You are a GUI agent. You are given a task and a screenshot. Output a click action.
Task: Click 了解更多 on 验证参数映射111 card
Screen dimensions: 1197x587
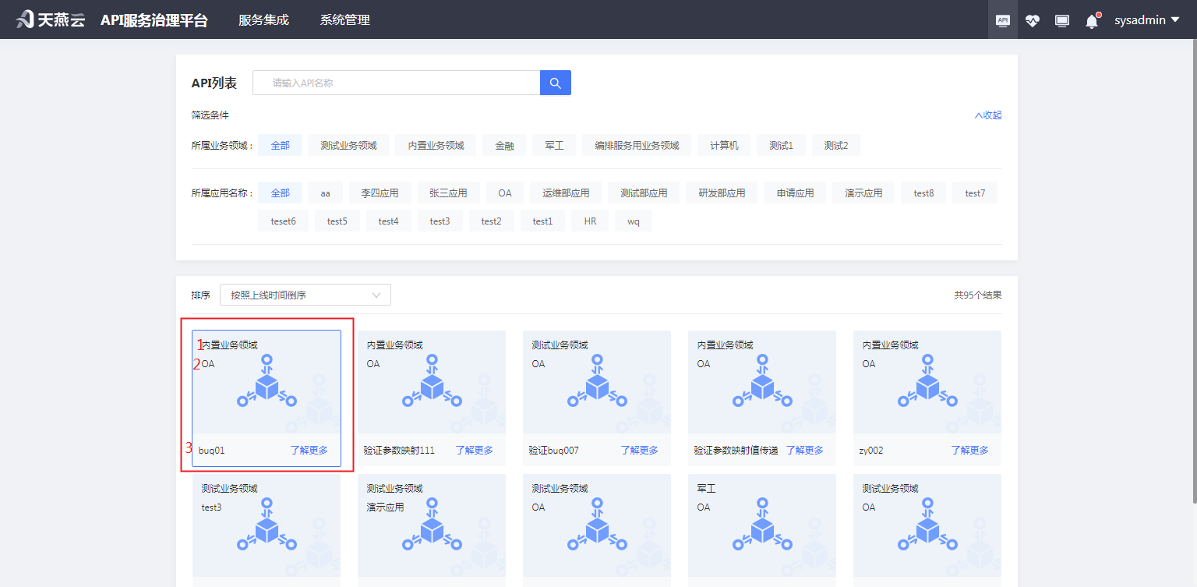[474, 450]
